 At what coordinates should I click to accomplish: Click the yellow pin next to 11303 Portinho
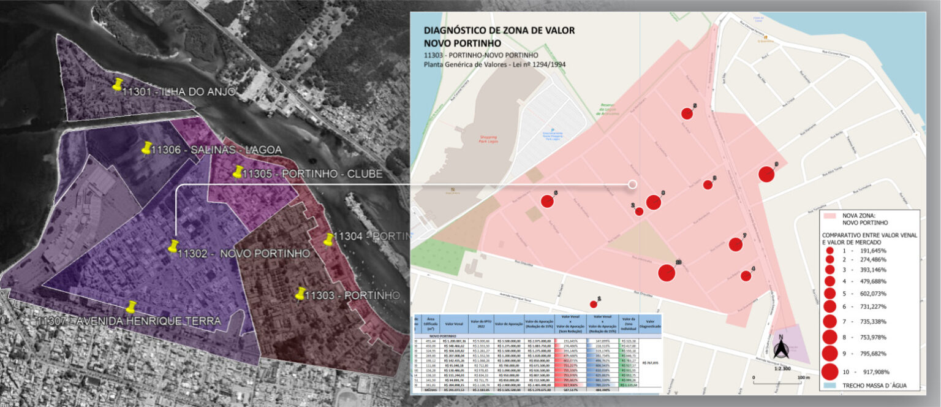coord(300,294)
